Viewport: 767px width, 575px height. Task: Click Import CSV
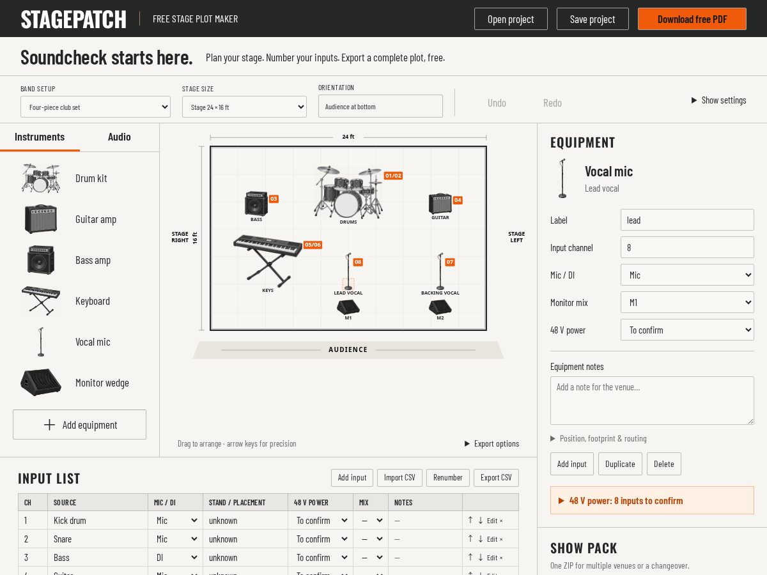point(399,478)
